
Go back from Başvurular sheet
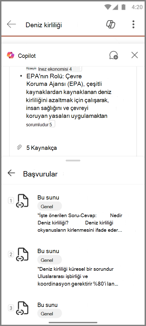click(11, 173)
